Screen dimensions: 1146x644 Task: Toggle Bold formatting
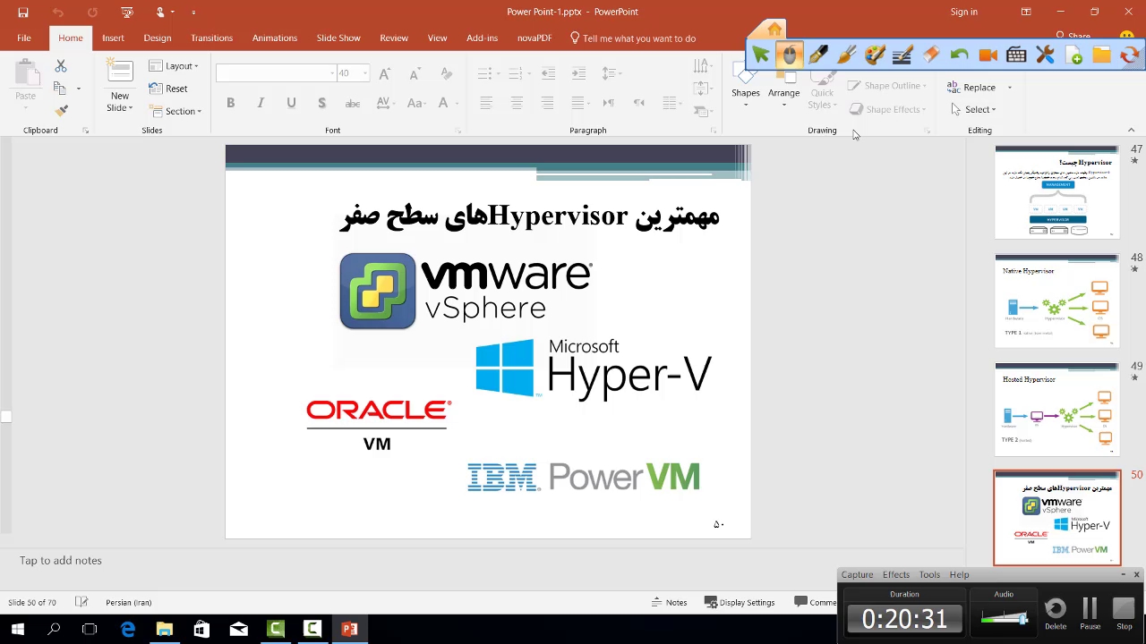(230, 103)
